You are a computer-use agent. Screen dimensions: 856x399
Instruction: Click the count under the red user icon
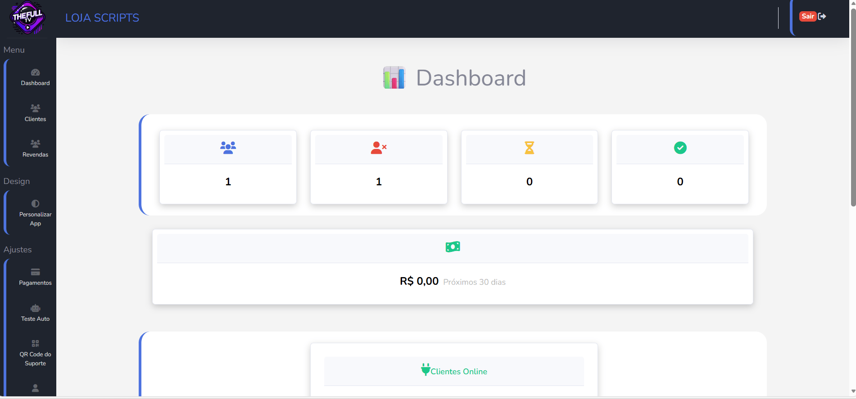(x=379, y=182)
